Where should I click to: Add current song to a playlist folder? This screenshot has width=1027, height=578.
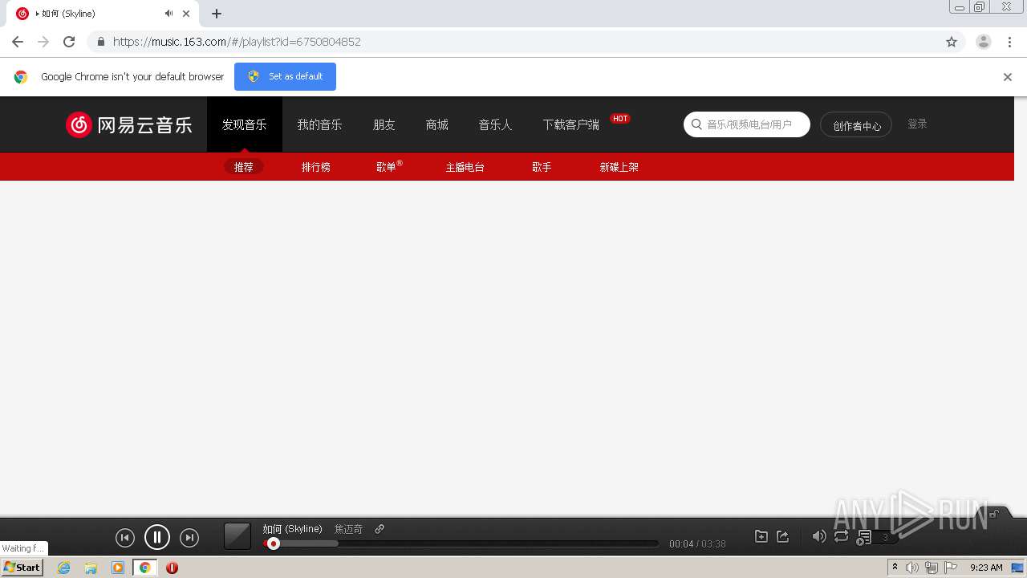pos(761,536)
